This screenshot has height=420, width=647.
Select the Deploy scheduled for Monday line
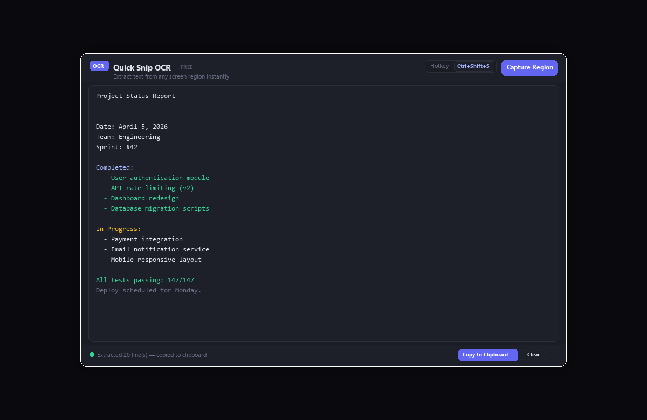(x=148, y=290)
